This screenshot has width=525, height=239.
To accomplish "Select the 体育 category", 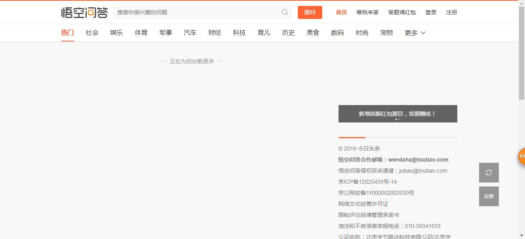I will tap(141, 33).
